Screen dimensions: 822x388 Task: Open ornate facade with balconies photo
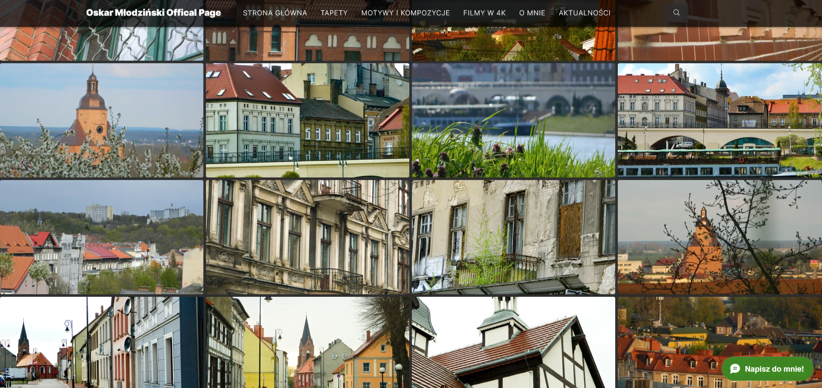point(307,237)
